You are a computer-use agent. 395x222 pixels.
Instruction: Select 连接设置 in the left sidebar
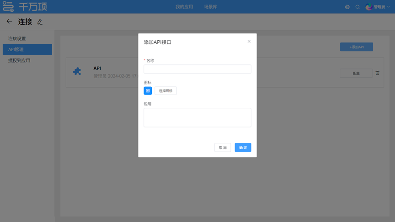click(x=17, y=38)
